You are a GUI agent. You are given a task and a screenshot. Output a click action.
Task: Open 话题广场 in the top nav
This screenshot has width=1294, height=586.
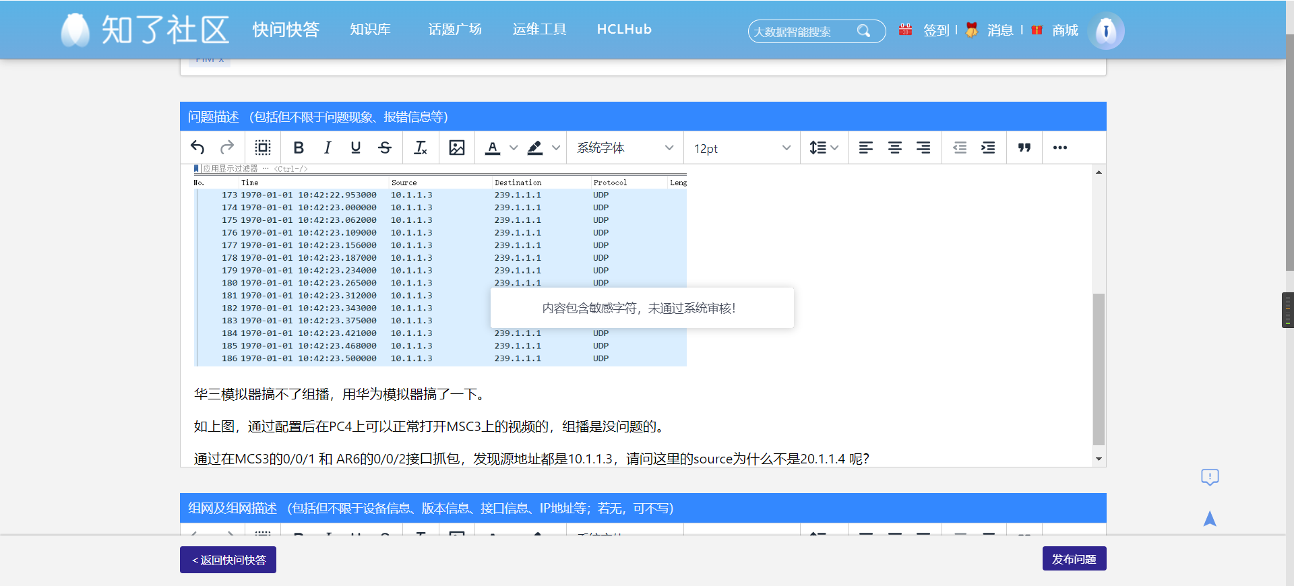[x=455, y=30]
